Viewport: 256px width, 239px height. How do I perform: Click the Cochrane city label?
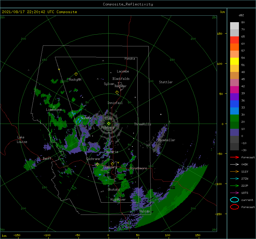93,159
